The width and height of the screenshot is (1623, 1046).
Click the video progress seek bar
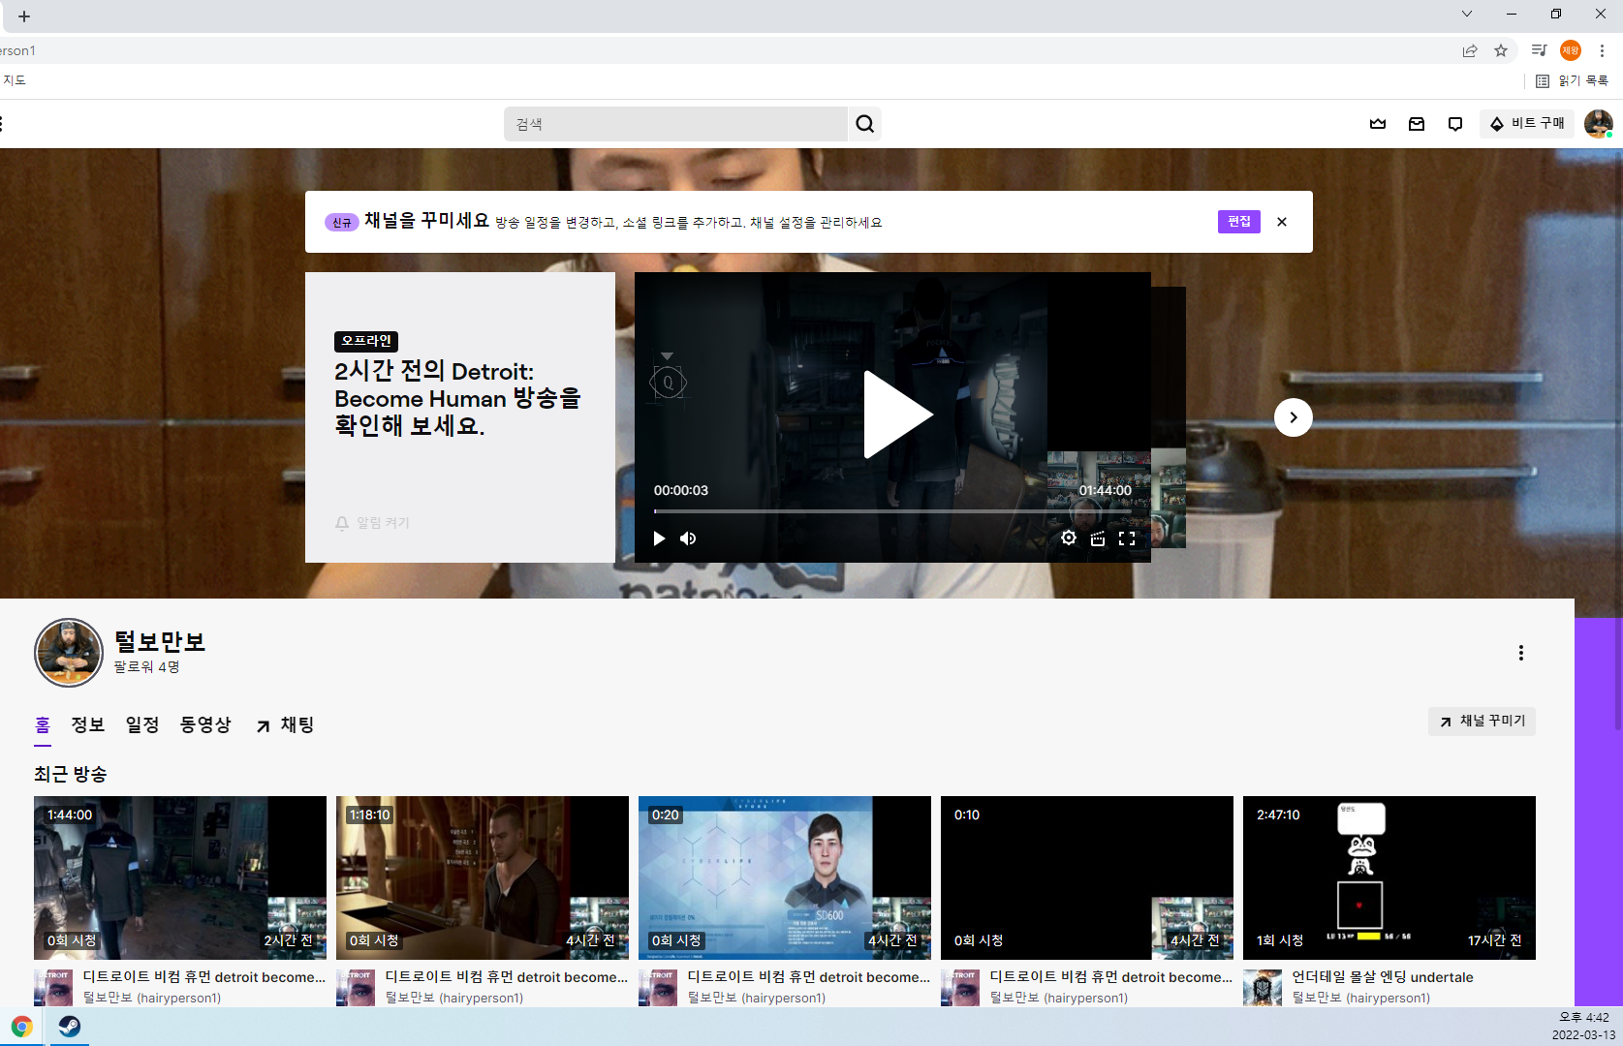(892, 511)
